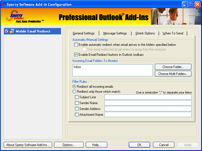Viewport: 202px width, 151px height.
Task: Check the Sender Address filter checkbox
Action: [x=77, y=109]
